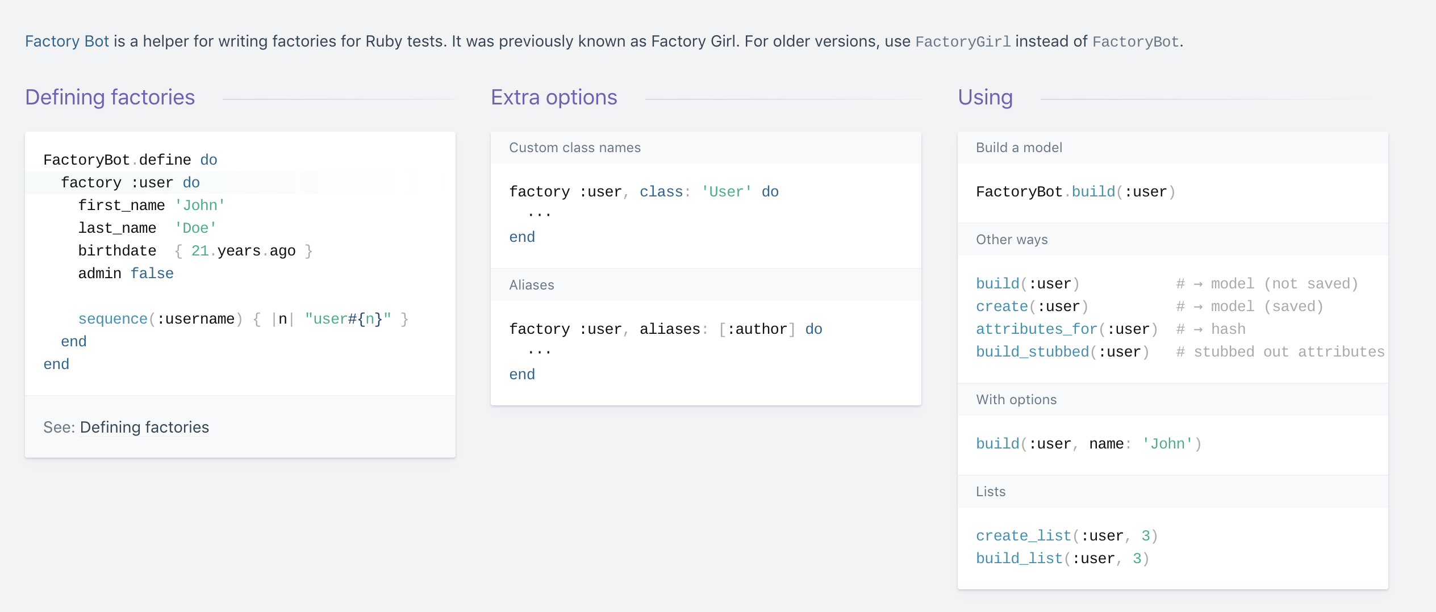Viewport: 1436px width, 612px height.
Task: Click the create(:user) code line
Action: click(1032, 307)
